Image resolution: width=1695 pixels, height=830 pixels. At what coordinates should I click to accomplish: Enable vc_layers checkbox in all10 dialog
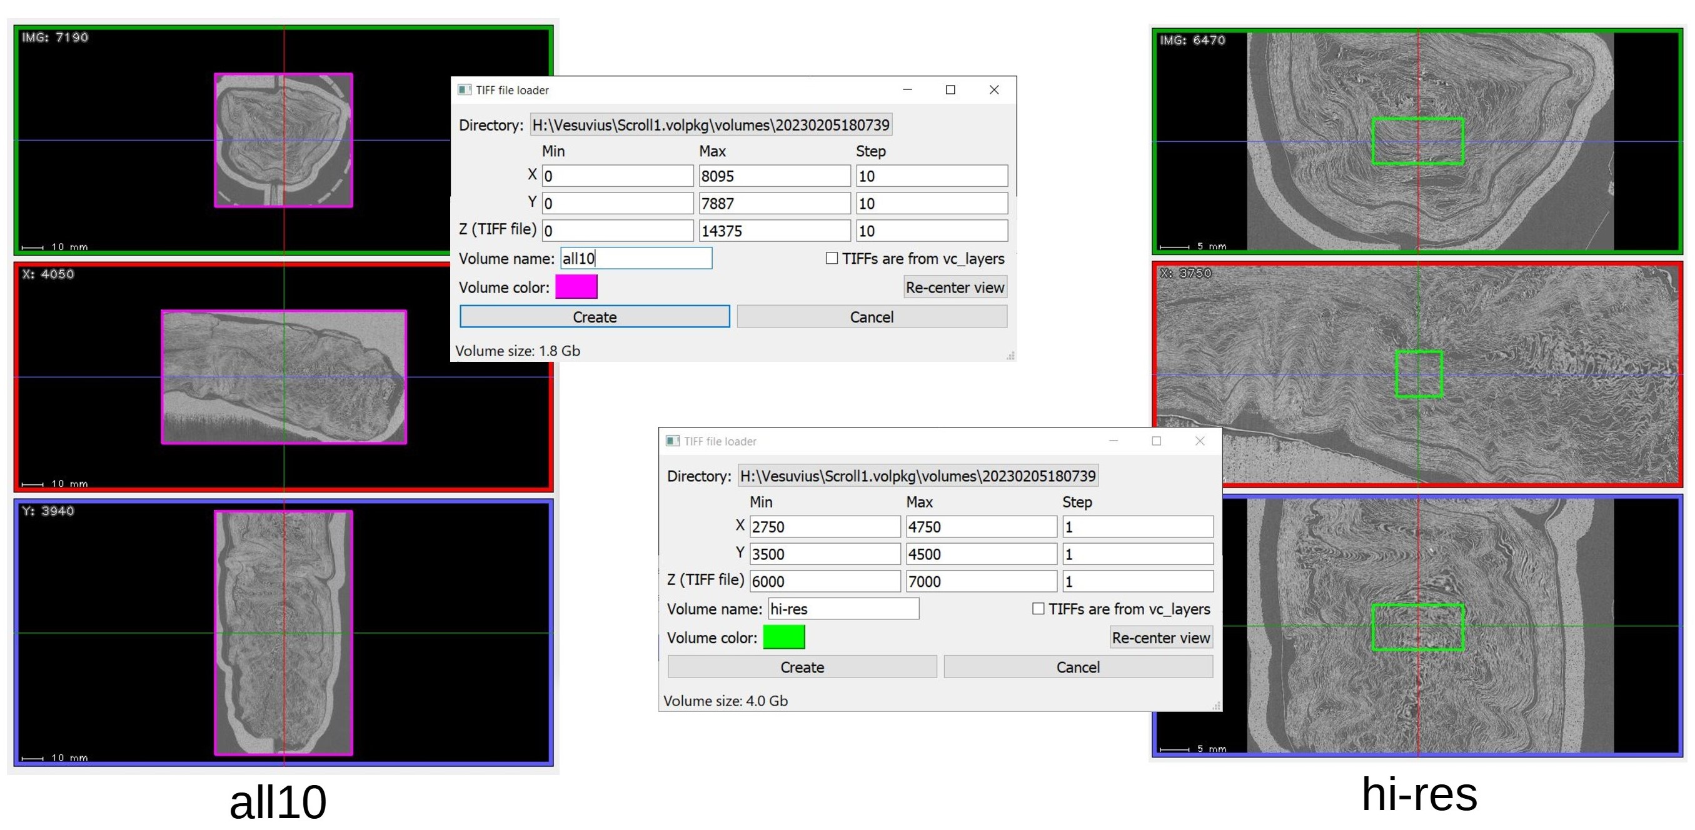(x=832, y=259)
